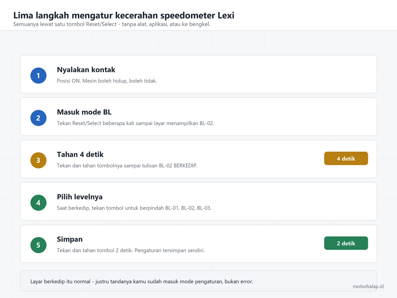The height and width of the screenshot is (298, 397).
Task: Select the 'Nyalakan kontak' heading
Action: point(86,70)
